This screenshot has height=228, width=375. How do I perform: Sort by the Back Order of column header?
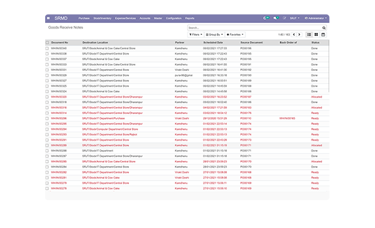pyautogui.click(x=288, y=42)
